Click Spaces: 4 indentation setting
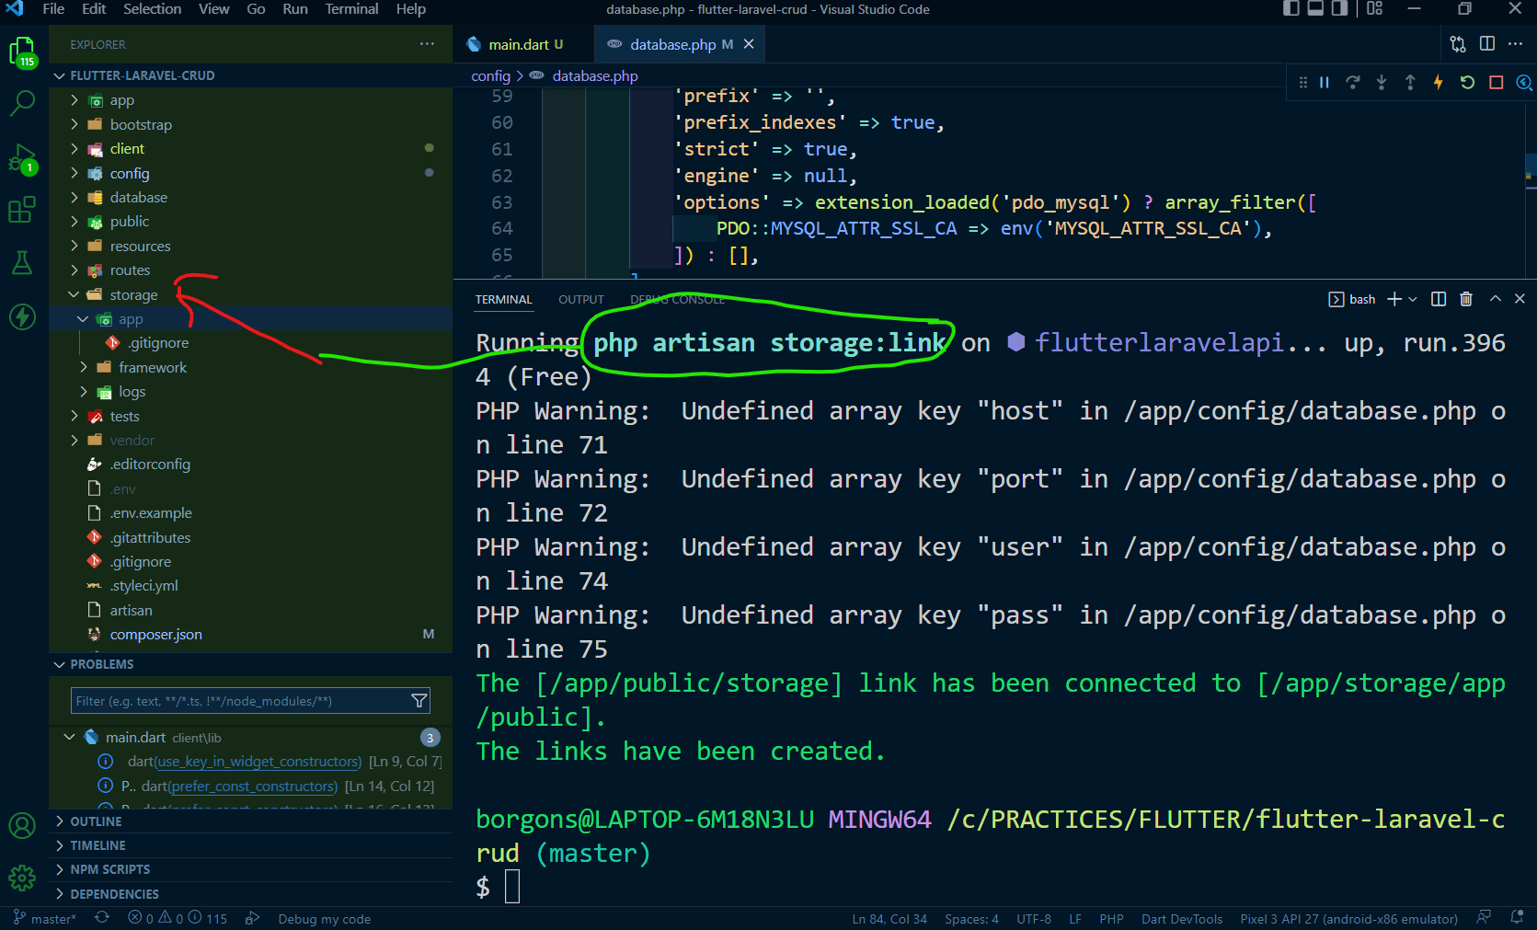Viewport: 1537px width, 930px height. [971, 918]
